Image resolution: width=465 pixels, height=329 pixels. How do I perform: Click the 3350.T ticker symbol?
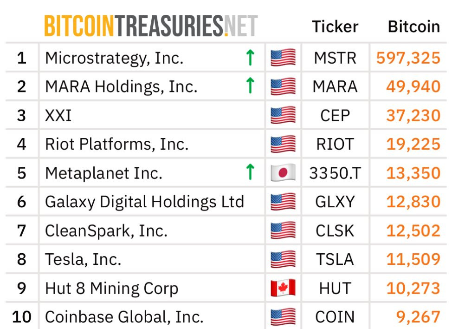(335, 173)
